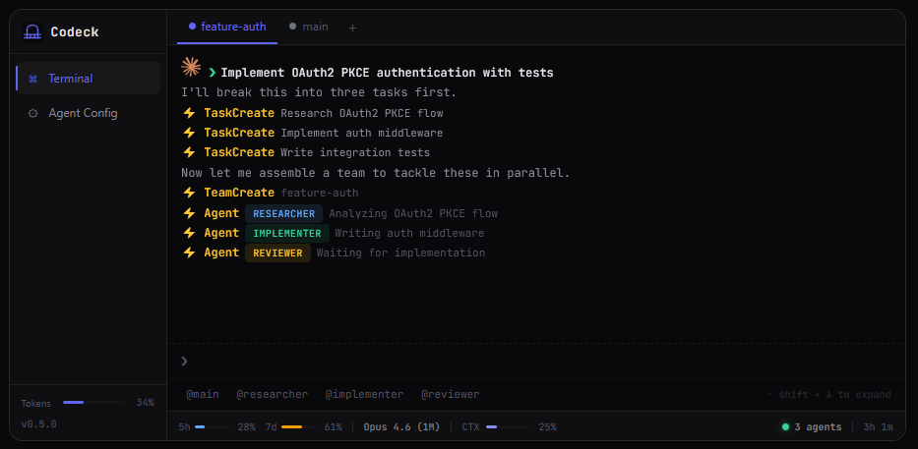Click lightning icon for Write integration tests
The height and width of the screenshot is (449, 918).
click(x=189, y=152)
